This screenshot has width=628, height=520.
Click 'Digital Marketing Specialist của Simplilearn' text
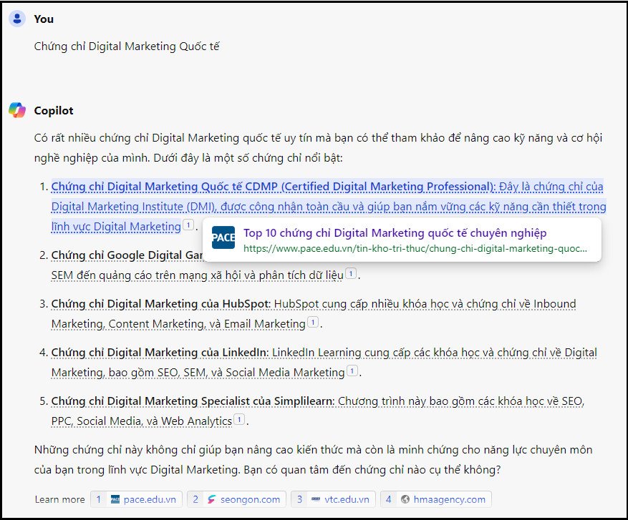coord(221,401)
